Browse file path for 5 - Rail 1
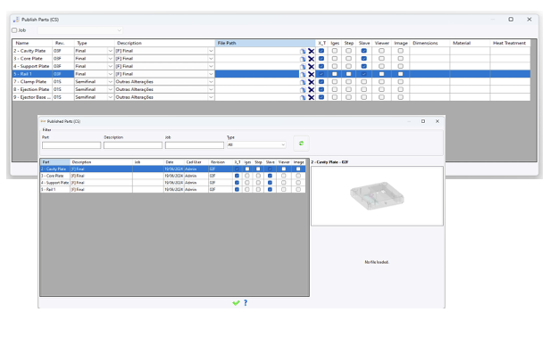The height and width of the screenshot is (337, 550). click(303, 74)
